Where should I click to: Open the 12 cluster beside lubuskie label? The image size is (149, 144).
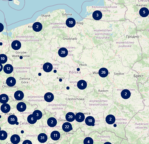(x=8, y=69)
